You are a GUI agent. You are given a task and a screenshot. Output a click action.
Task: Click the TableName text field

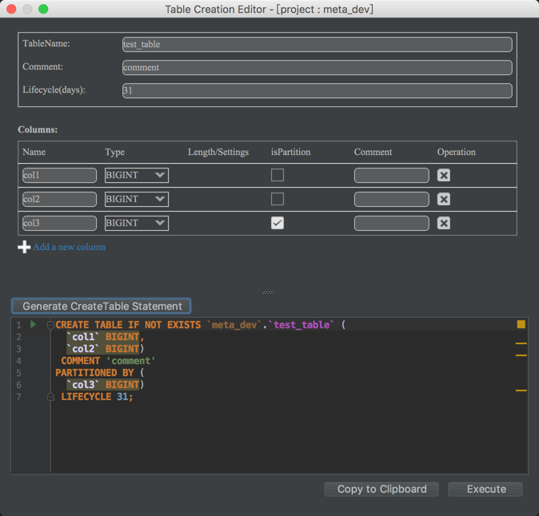point(317,45)
